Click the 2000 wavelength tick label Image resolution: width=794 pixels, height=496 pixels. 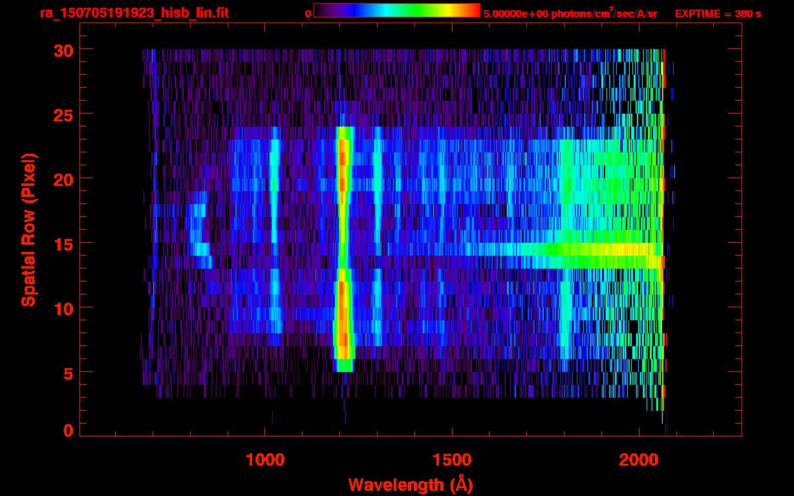pos(639,460)
